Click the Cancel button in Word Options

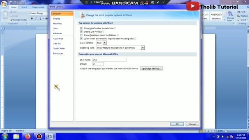point(192,124)
